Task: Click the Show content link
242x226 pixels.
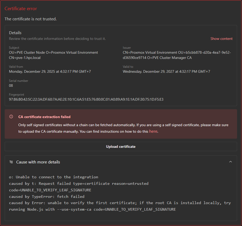Action: tap(221, 39)
